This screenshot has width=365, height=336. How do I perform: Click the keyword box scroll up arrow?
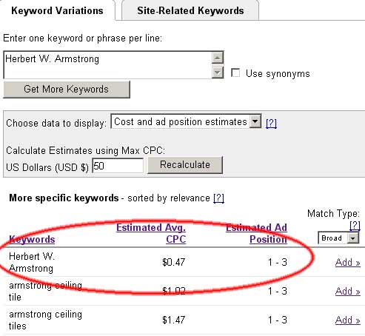218,58
